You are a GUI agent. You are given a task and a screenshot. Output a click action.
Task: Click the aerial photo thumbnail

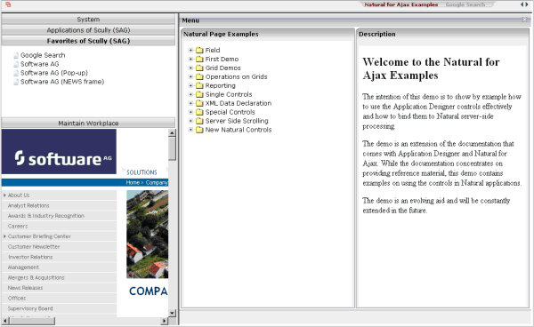tap(147, 235)
